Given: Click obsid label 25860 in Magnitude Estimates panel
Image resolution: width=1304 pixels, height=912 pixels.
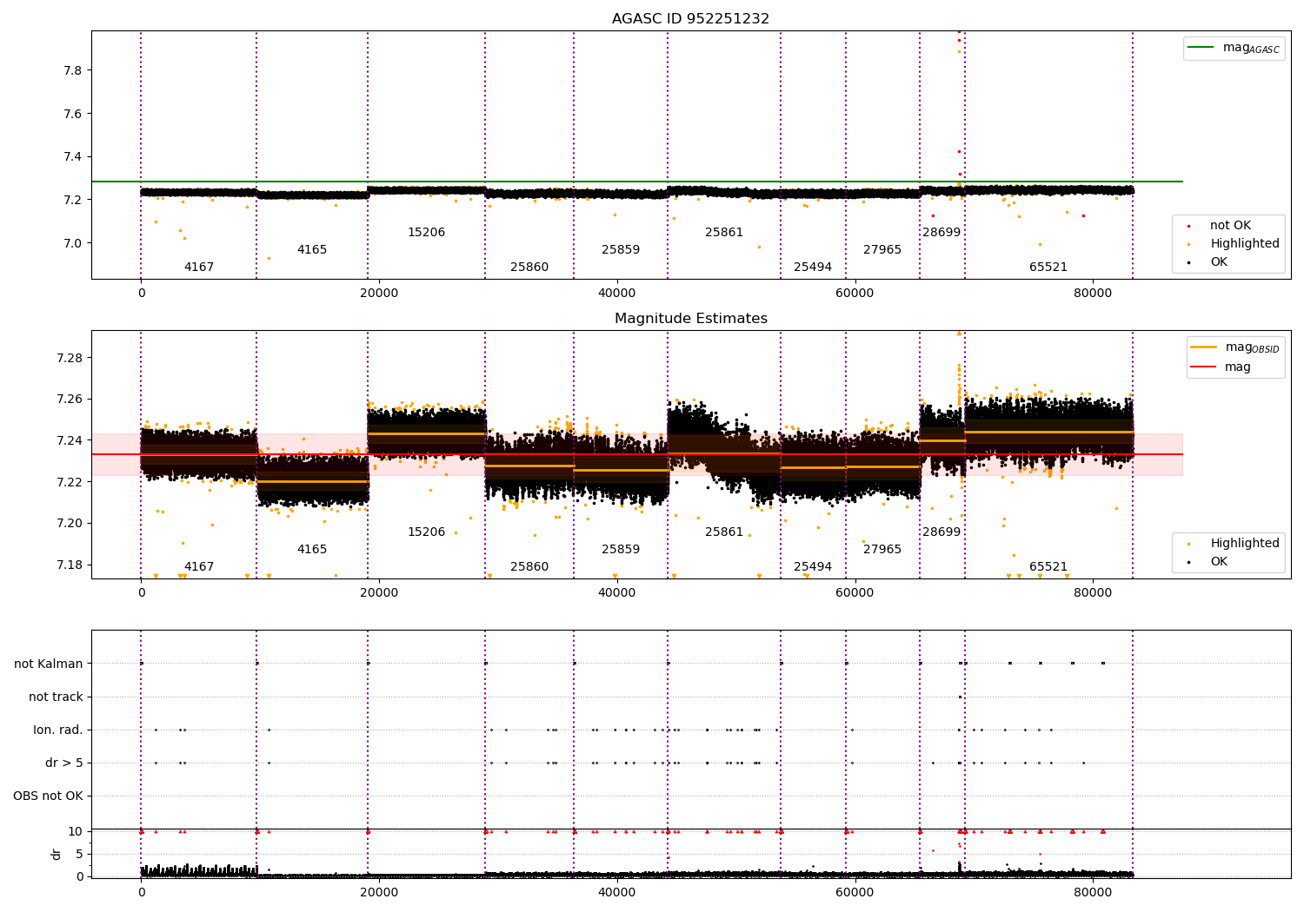Looking at the screenshot, I should point(529,567).
